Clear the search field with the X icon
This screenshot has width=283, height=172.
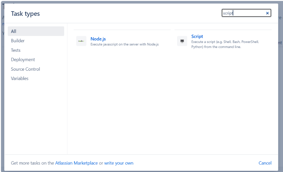pos(268,13)
